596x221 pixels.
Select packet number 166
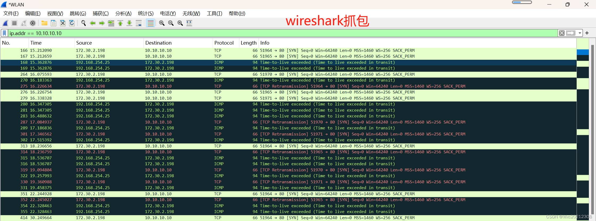(x=288, y=50)
